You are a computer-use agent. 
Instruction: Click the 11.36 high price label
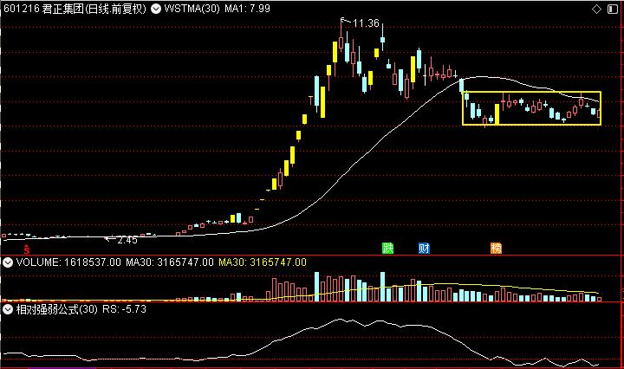[366, 23]
